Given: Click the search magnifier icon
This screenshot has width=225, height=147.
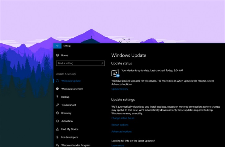Looking at the screenshot, I should coord(102,63).
